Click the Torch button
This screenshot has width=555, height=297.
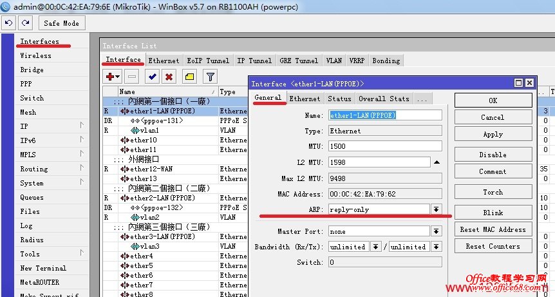click(x=493, y=192)
